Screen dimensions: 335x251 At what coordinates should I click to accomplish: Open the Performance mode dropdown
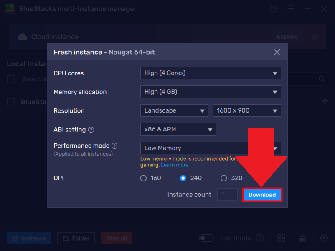coord(211,148)
